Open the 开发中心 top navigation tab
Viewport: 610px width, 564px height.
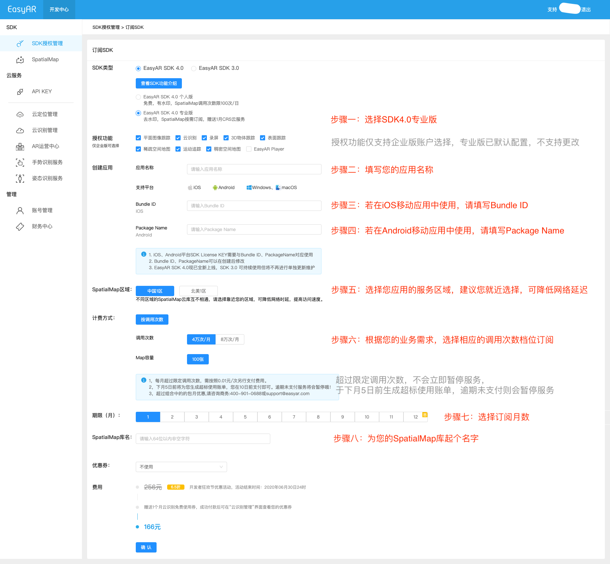pyautogui.click(x=59, y=10)
